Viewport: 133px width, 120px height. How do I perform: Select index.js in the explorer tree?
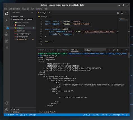pyautogui.click(x=23, y=28)
